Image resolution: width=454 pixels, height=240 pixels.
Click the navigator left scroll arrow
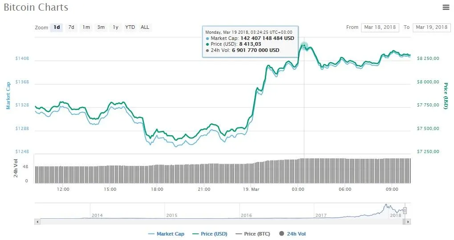click(37, 221)
